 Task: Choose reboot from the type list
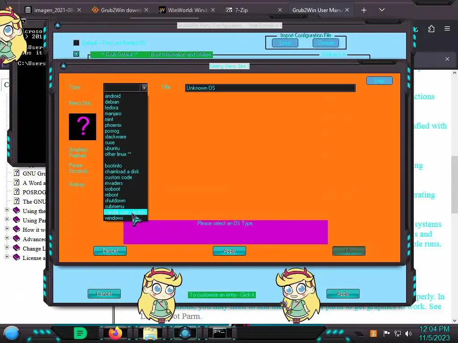point(111,195)
